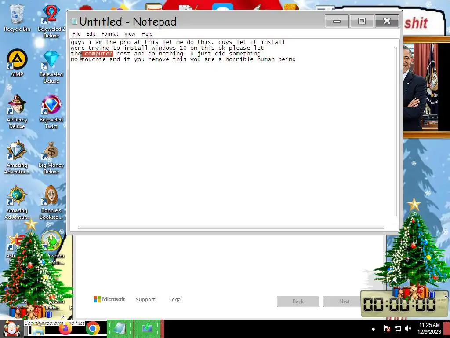Open the network tray icon
The image size is (450, 338).
[x=397, y=328]
